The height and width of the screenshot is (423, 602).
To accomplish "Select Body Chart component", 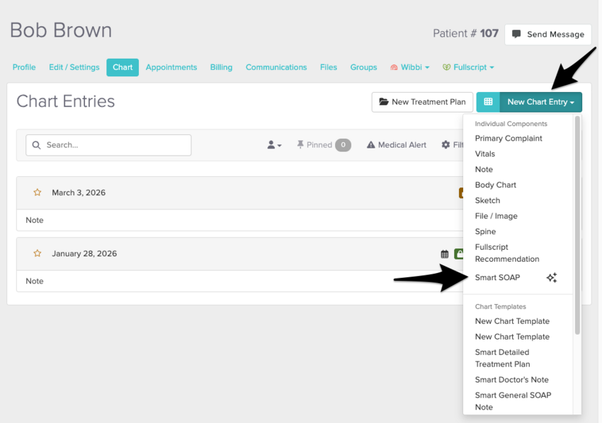I will click(x=495, y=185).
